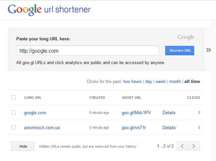Image resolution: width=216 pixels, height=161 pixels.
Task: Show clicks for the past day
Action: point(149,82)
